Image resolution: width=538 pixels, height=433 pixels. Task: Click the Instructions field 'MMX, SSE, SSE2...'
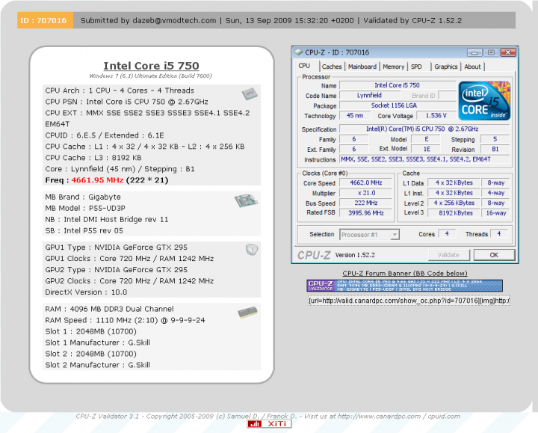[x=424, y=159]
